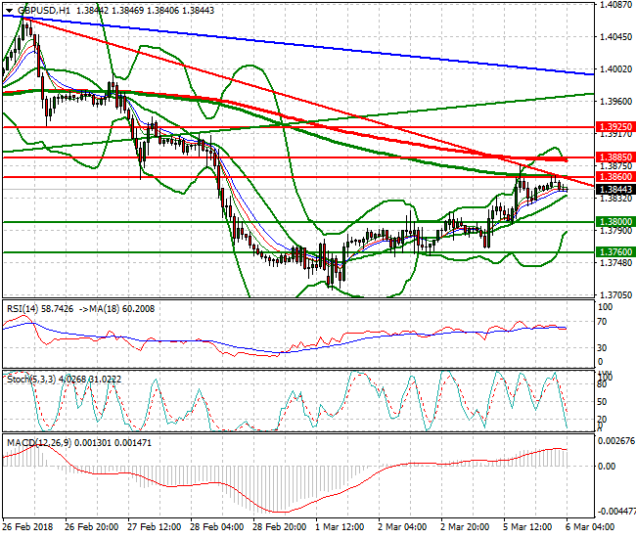Click the 26 Feb 2018 date label
Image resolution: width=636 pixels, height=538 pixels.
tap(27, 527)
